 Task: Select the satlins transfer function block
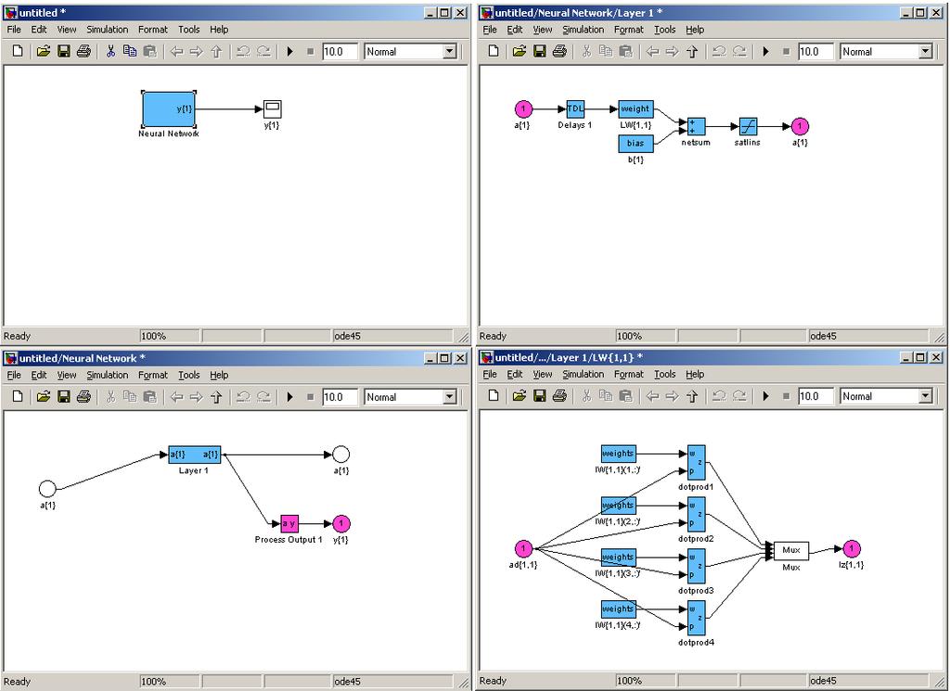point(749,126)
